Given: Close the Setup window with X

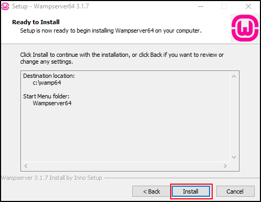Looking at the screenshot, I should click(248, 6).
